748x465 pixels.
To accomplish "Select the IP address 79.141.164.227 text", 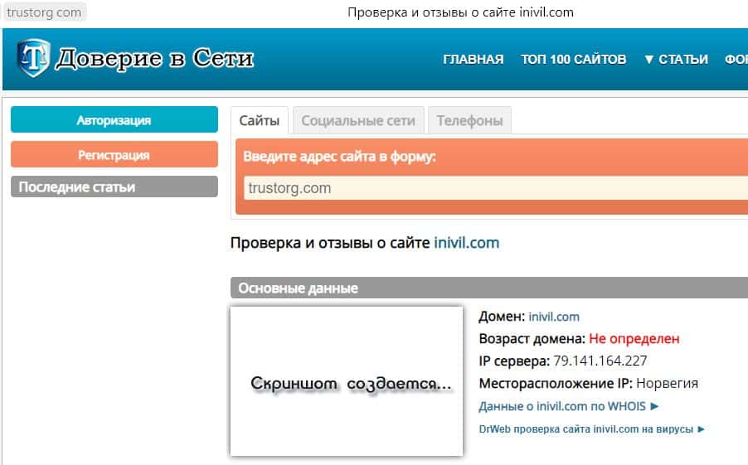I will point(600,361).
